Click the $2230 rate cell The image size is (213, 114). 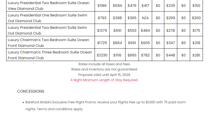102,55
